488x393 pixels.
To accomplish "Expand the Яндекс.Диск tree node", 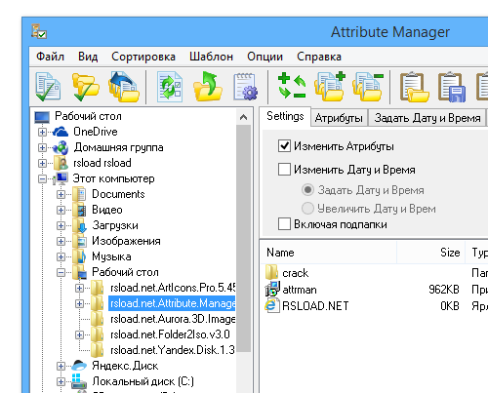I will (61, 366).
